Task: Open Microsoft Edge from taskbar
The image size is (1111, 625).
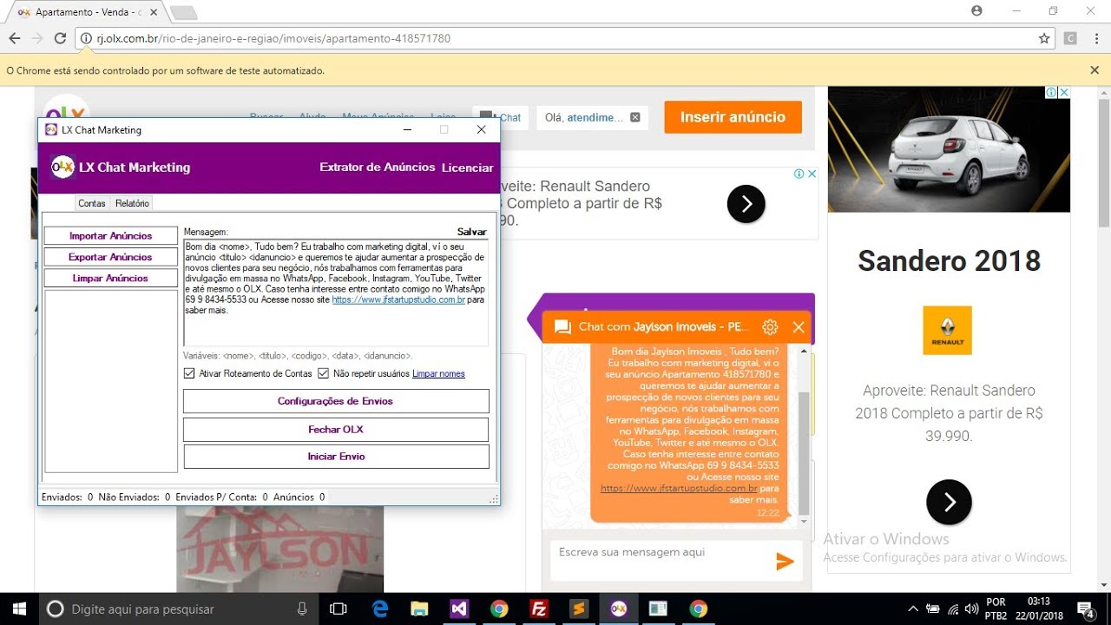Action: pyautogui.click(x=379, y=609)
